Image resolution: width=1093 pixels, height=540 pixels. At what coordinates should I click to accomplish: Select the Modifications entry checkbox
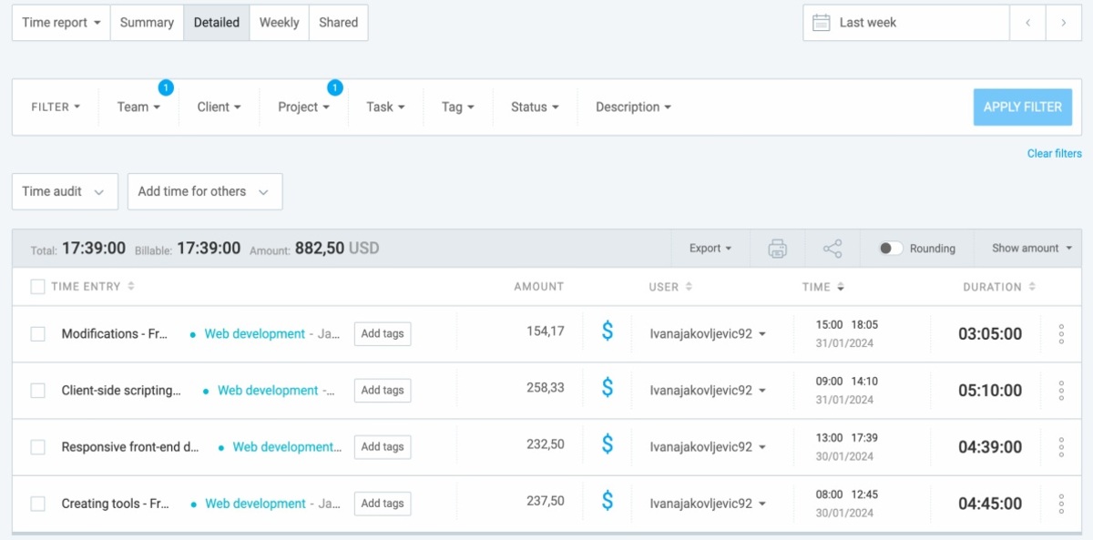point(37,333)
